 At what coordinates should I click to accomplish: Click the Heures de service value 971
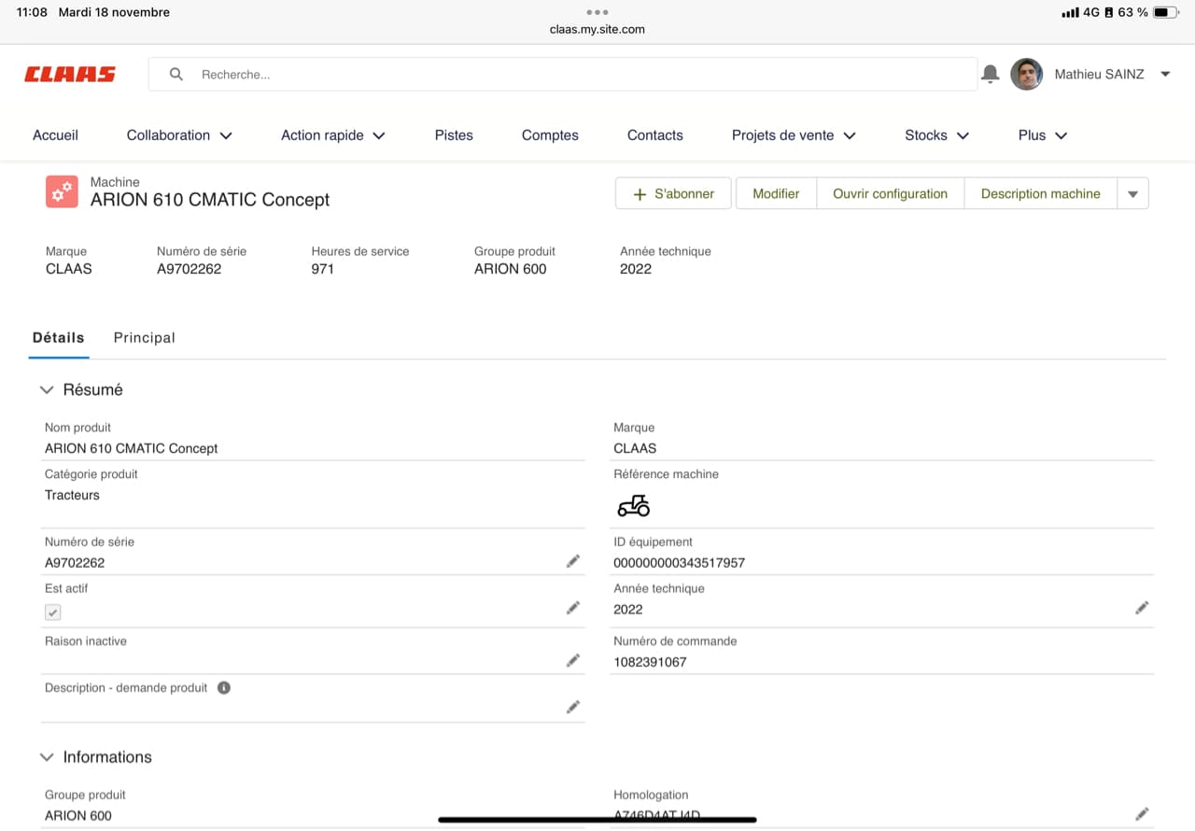(x=322, y=269)
